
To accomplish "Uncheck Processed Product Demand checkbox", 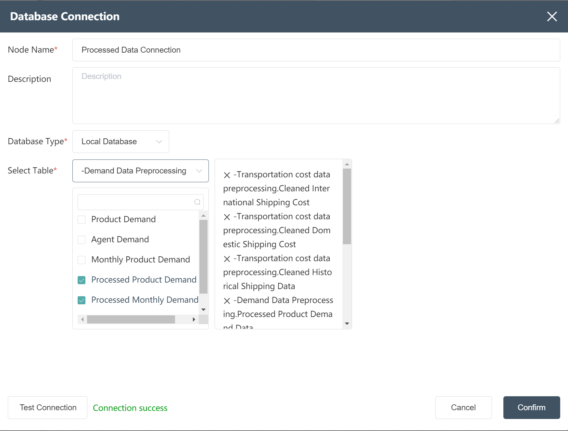I will 82,280.
